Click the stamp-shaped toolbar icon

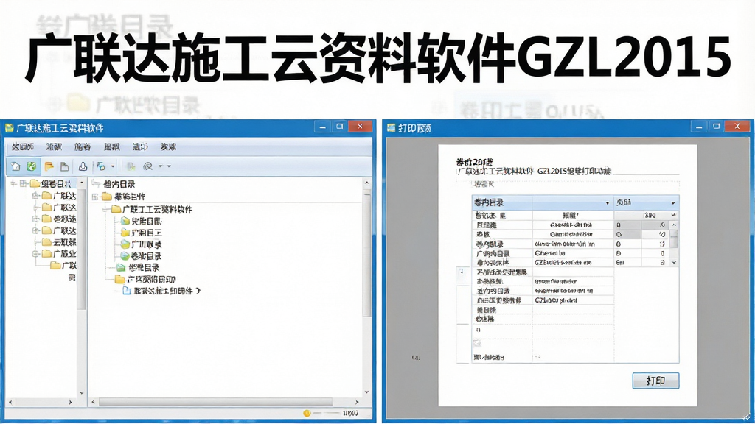[83, 166]
